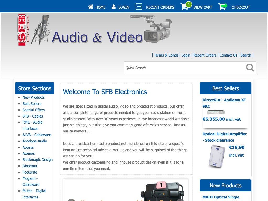View MADI Optical Single new product
268x201 pixels.
[221, 197]
